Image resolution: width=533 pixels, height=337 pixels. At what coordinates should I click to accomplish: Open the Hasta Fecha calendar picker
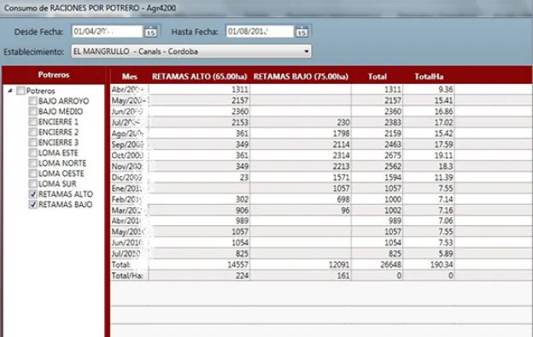(x=302, y=32)
